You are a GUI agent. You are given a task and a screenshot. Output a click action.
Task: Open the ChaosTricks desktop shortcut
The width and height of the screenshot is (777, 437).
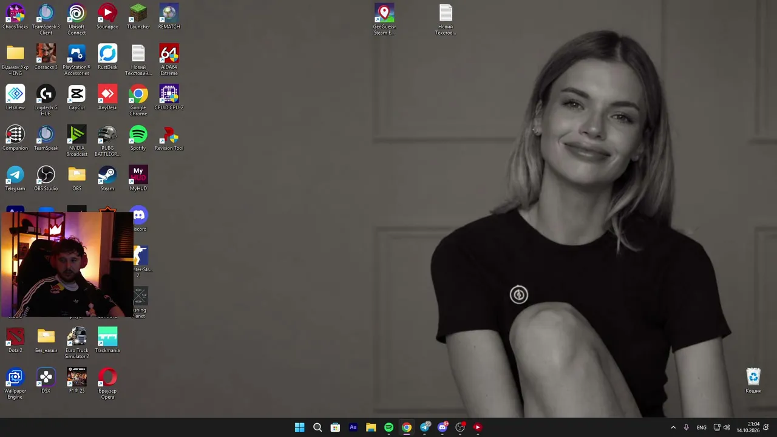click(15, 17)
